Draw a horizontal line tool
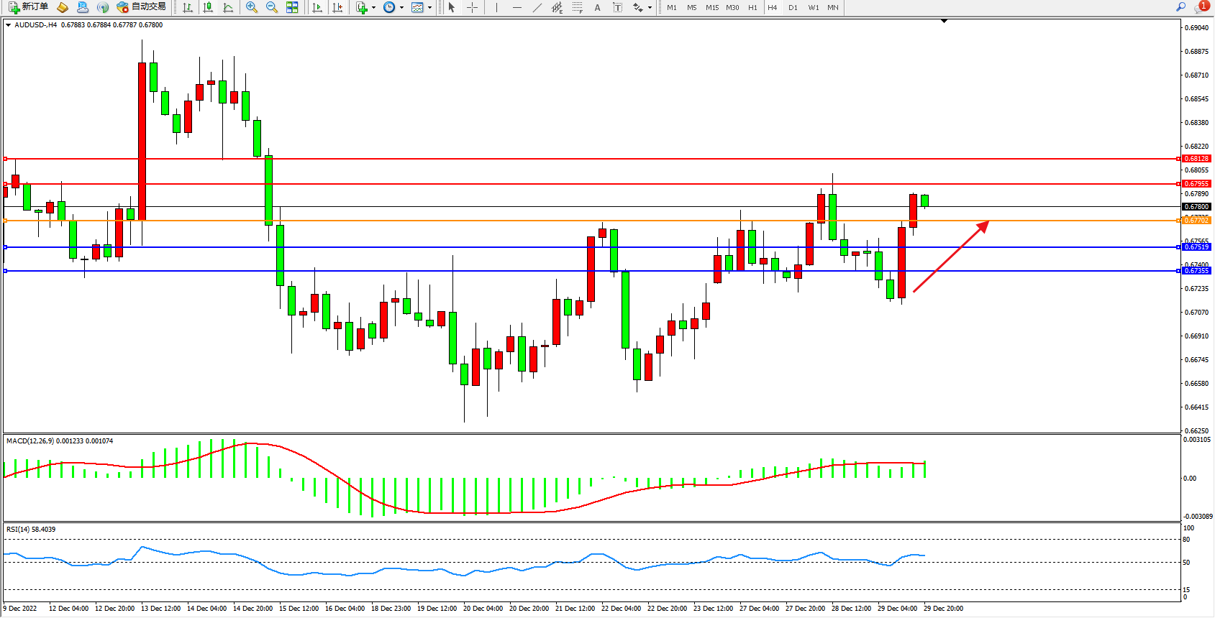The image size is (1215, 618). [x=517, y=7]
